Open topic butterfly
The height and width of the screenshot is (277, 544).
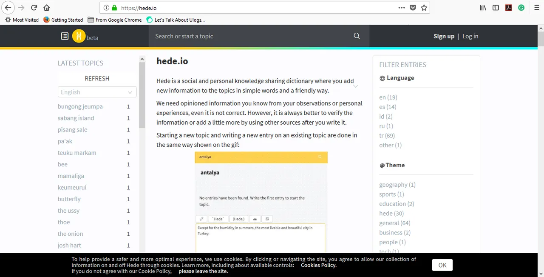[x=69, y=199]
